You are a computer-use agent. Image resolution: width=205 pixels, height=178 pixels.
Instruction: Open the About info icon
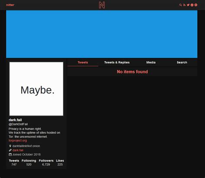[192, 5]
